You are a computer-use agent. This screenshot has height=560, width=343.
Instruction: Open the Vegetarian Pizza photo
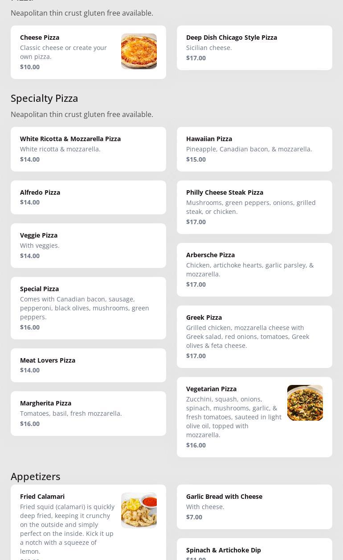[305, 403]
